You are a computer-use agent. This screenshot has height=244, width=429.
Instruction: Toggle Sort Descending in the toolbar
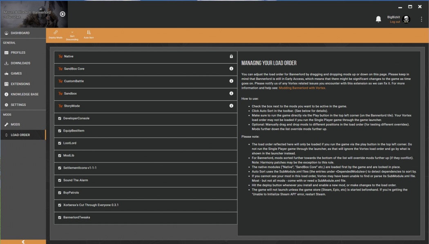pyautogui.click(x=72, y=35)
